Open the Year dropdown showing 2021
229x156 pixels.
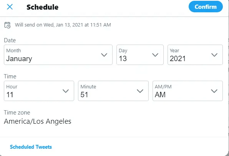pyautogui.click(x=195, y=55)
